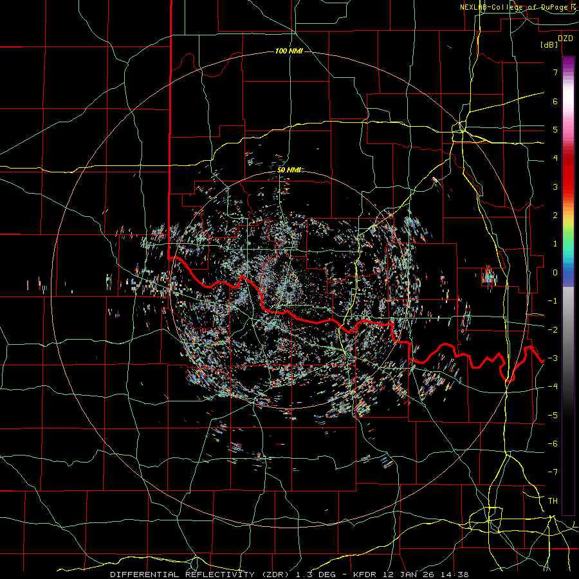Click the purple top of the ZDR color bar
The height and width of the screenshot is (579, 579).
pyautogui.click(x=568, y=64)
